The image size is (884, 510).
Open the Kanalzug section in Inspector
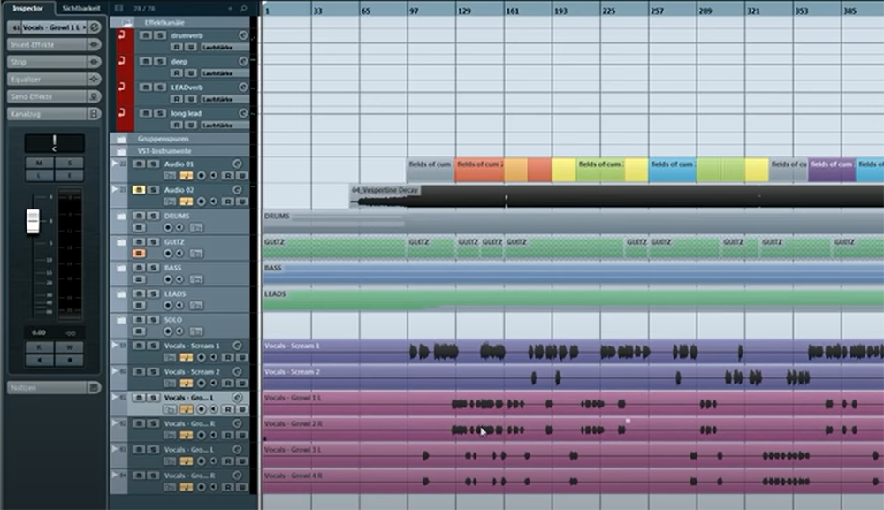[x=48, y=114]
